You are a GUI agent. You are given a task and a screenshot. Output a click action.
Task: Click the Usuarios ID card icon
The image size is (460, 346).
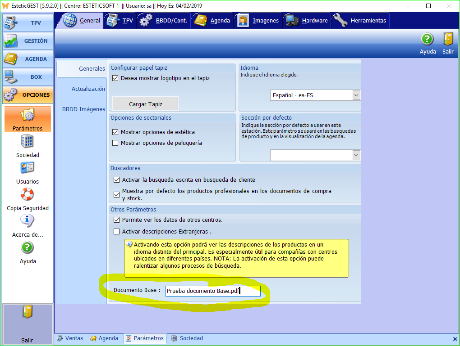pos(27,168)
